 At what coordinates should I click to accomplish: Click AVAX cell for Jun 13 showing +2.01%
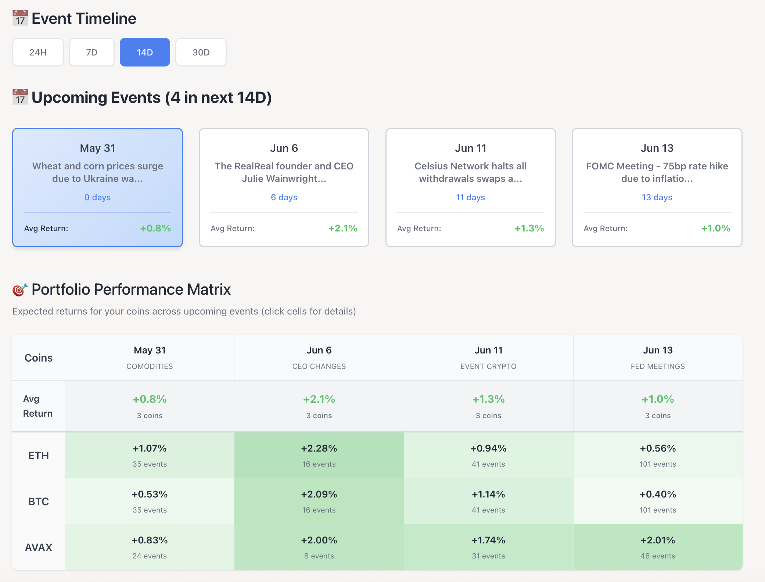pos(658,547)
